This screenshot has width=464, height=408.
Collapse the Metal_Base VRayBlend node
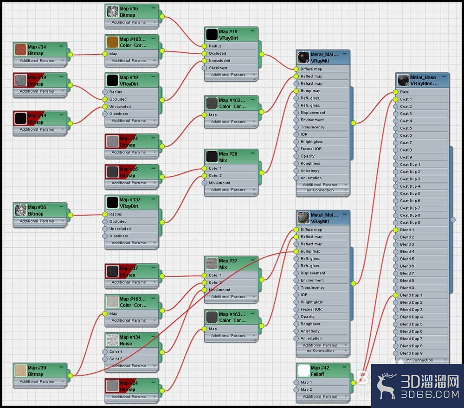click(x=444, y=77)
